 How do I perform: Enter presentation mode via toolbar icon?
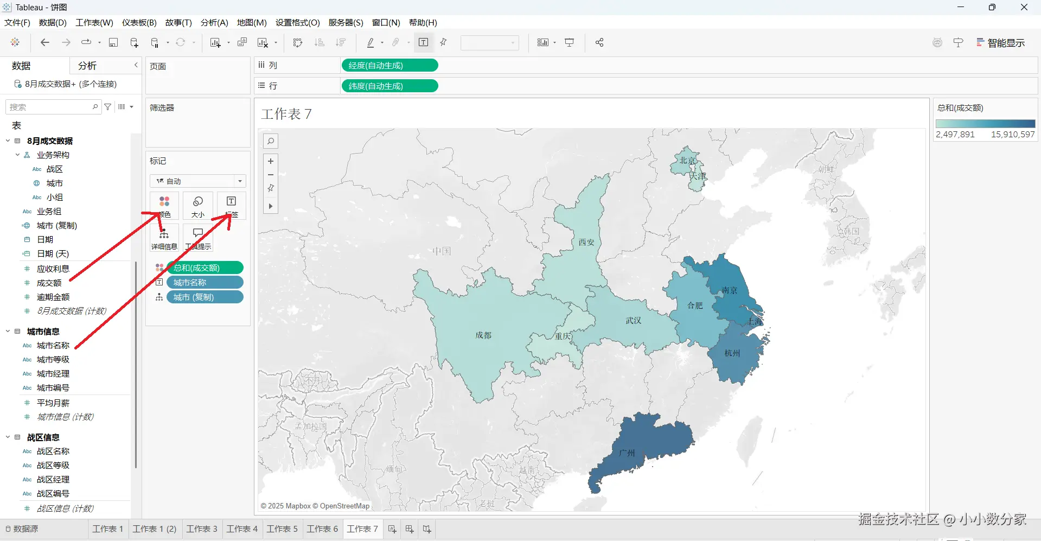click(x=570, y=42)
